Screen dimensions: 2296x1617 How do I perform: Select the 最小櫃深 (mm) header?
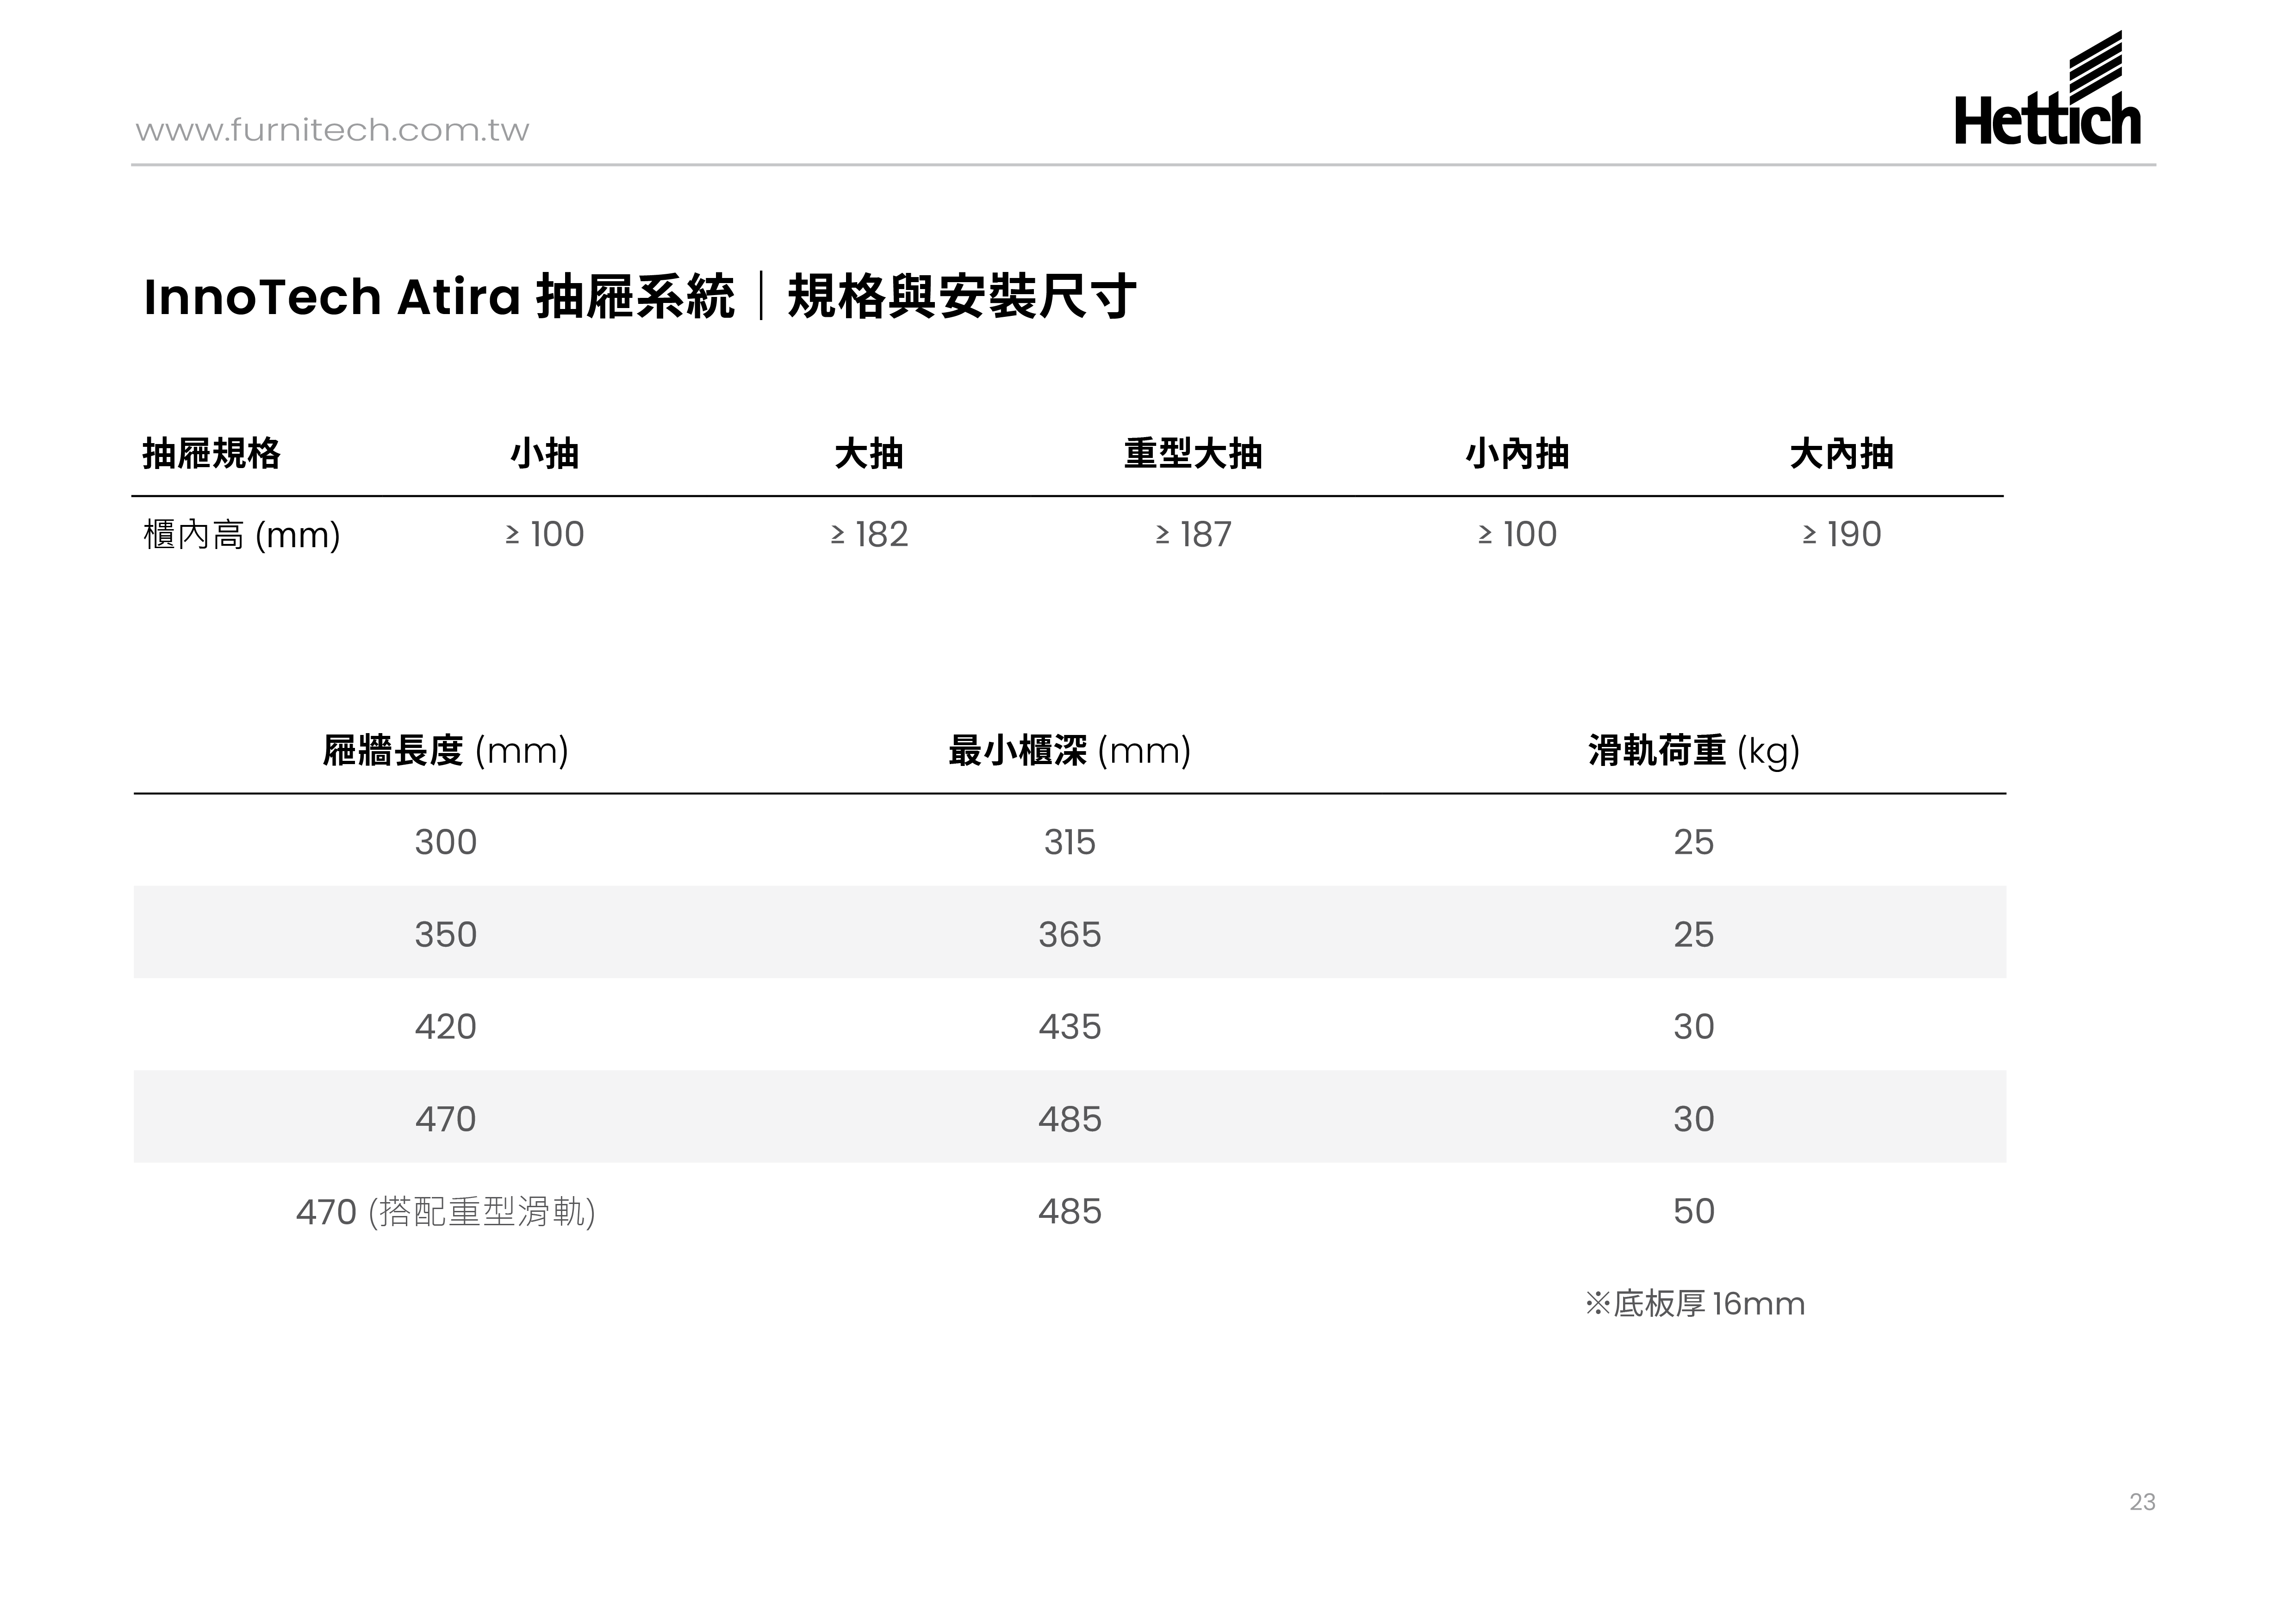(x=1069, y=751)
